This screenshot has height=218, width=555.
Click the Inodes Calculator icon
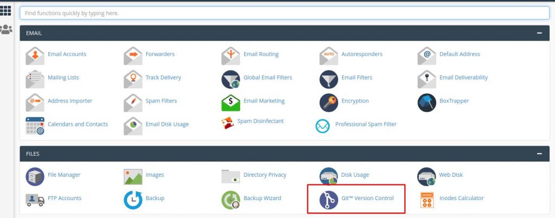[427, 199]
